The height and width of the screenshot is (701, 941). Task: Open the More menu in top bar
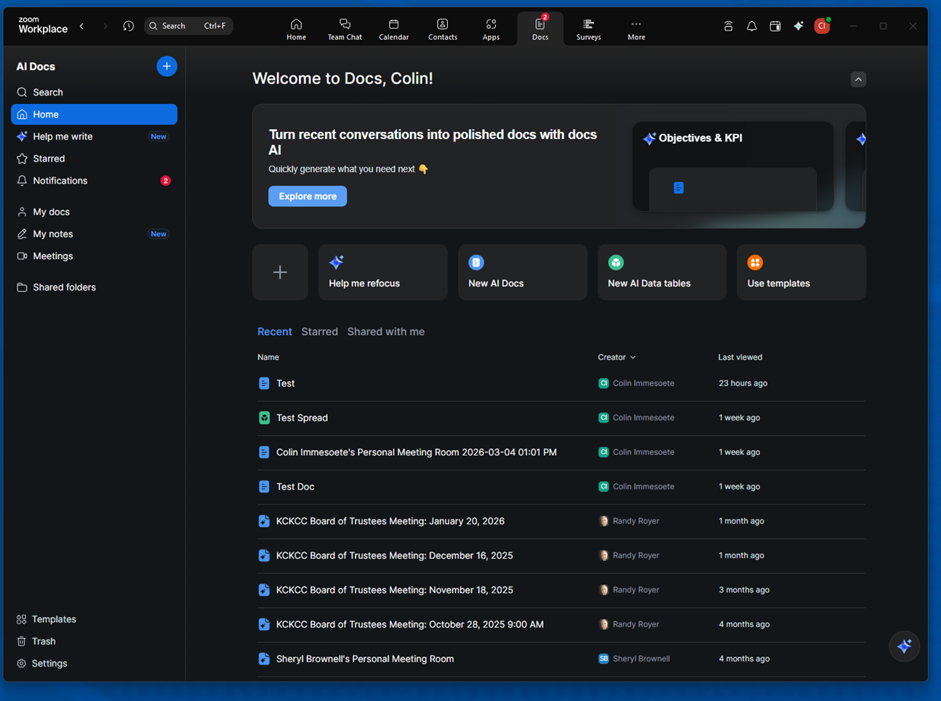click(636, 29)
